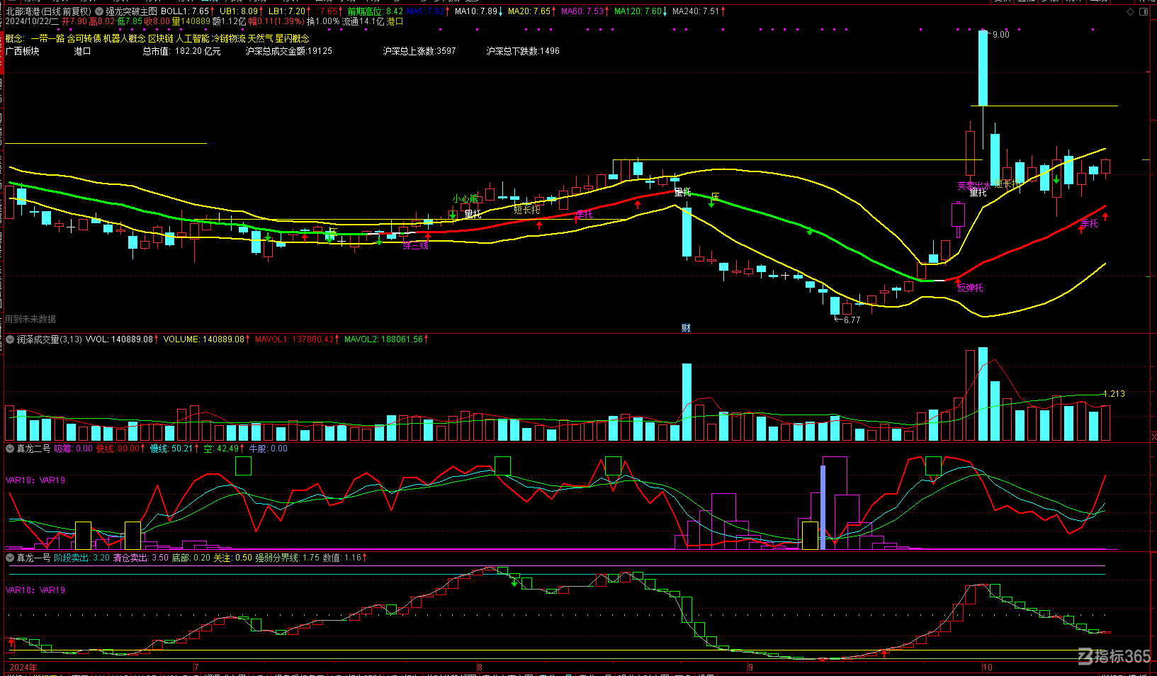Click the 财 event marker on chart

(x=686, y=327)
